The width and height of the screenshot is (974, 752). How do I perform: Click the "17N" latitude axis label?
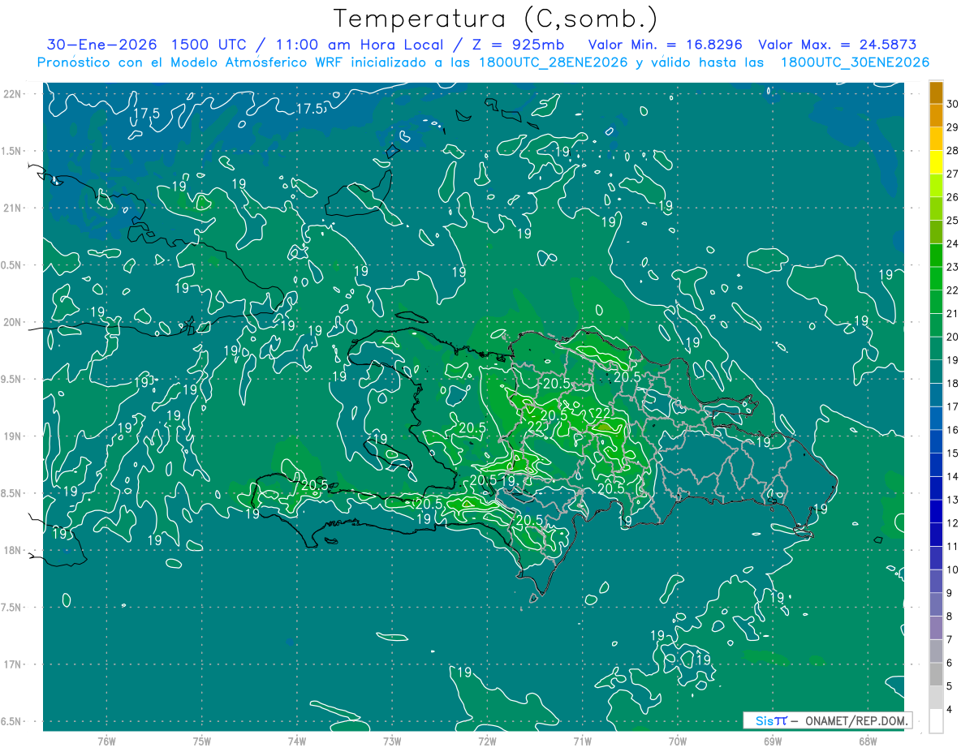14,664
